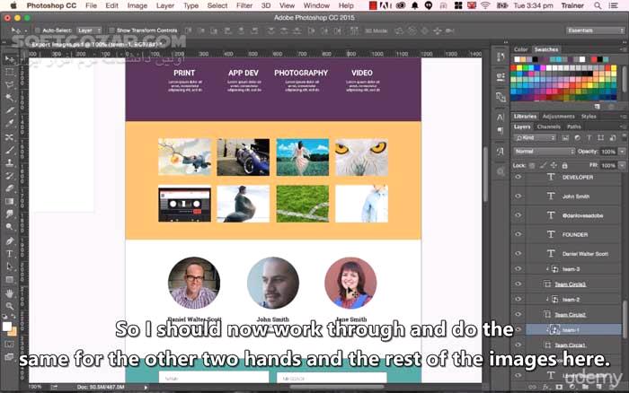The image size is (629, 393).
Task: Lock all for selected layer
Action: (x=565, y=165)
